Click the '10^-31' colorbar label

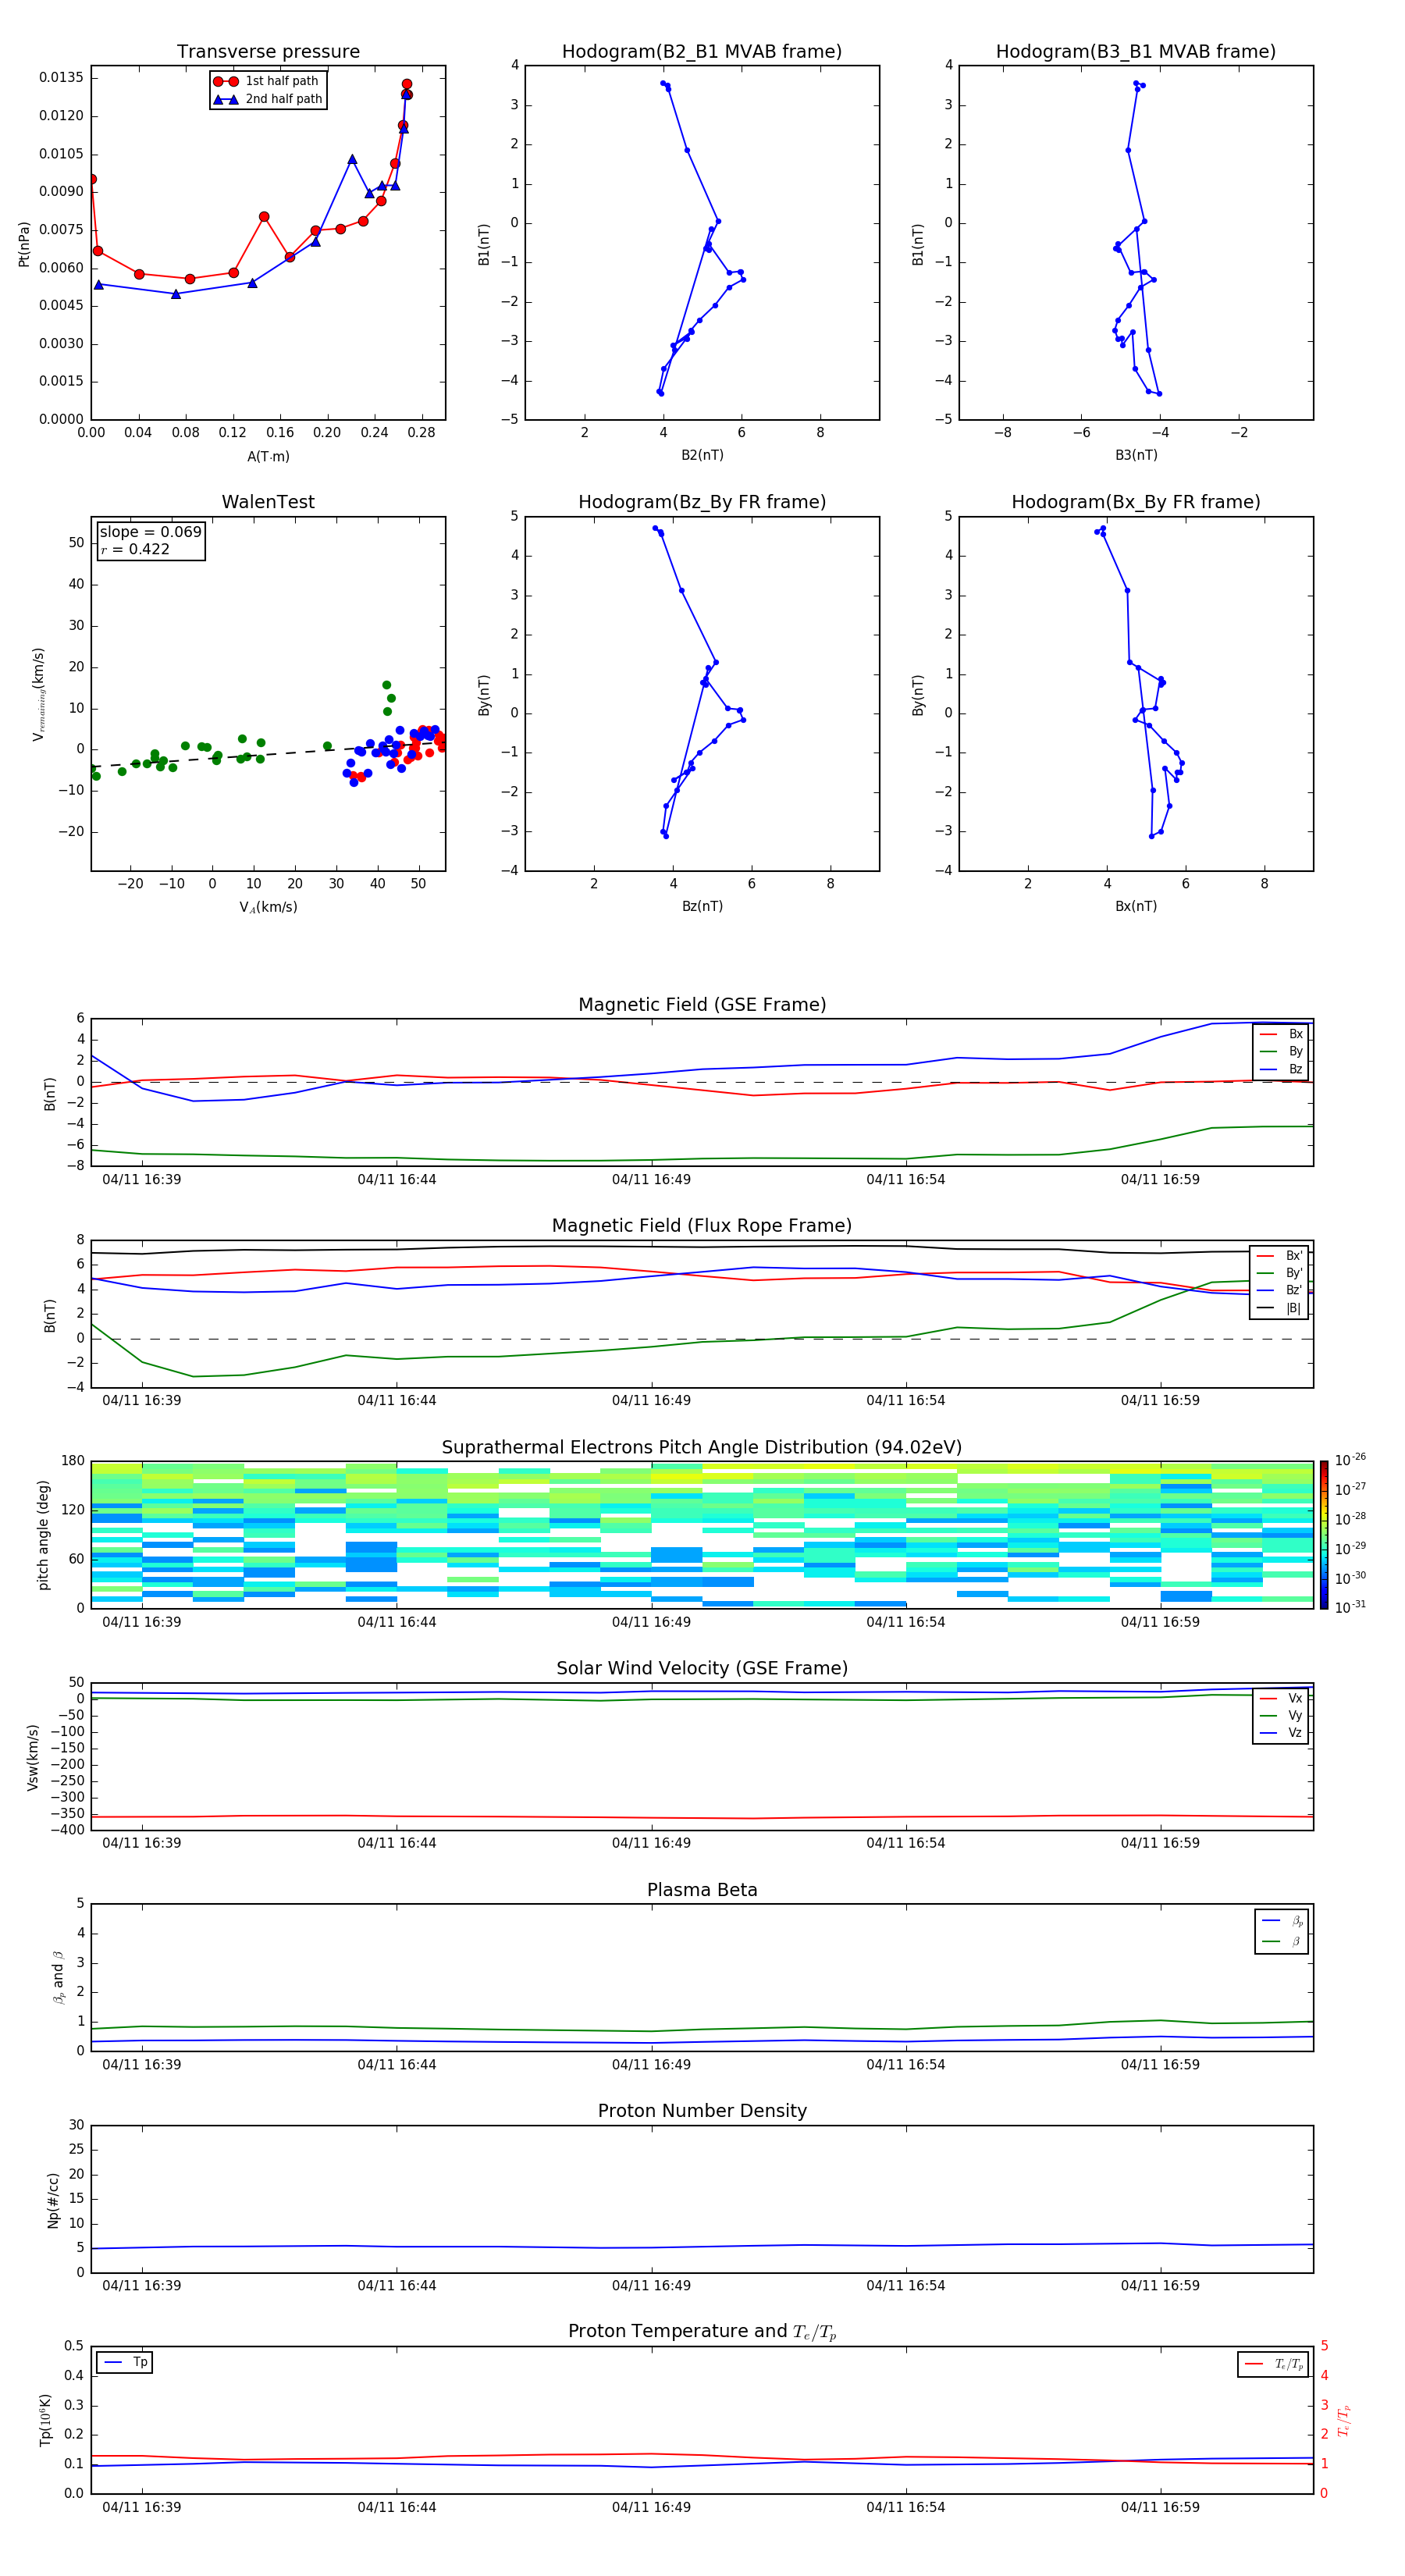[1350, 1607]
